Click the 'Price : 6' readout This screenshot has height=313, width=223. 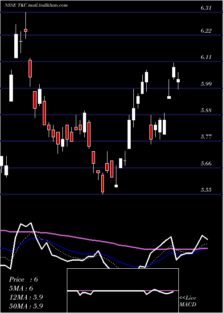point(24,279)
